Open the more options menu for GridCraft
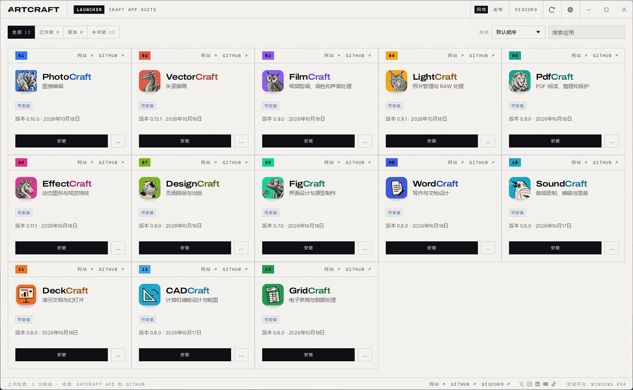This screenshot has width=633, height=390. pyautogui.click(x=365, y=355)
